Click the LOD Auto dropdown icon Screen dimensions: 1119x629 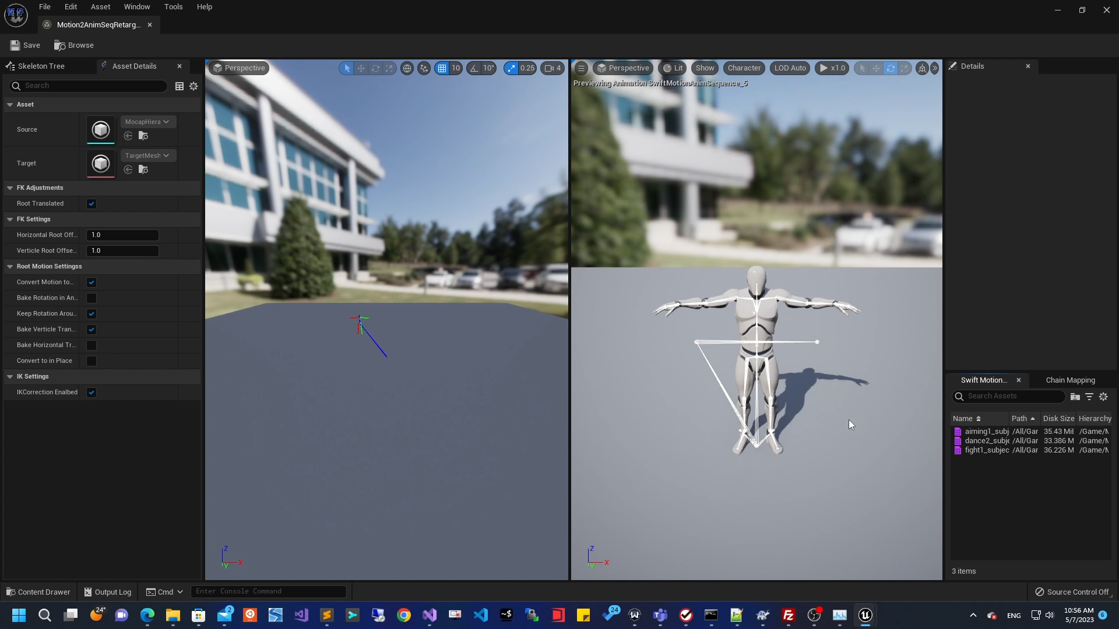tap(790, 68)
